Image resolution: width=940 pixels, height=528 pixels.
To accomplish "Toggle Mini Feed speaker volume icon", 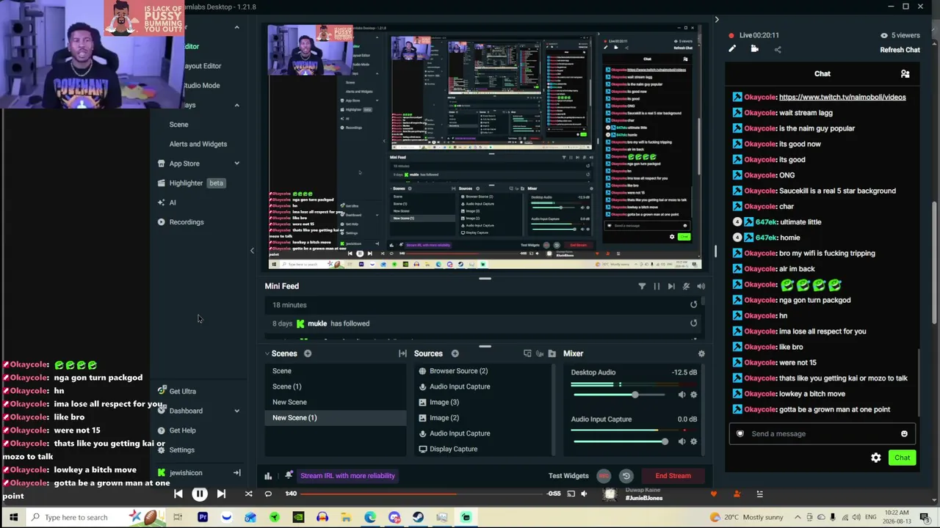I will (701, 286).
